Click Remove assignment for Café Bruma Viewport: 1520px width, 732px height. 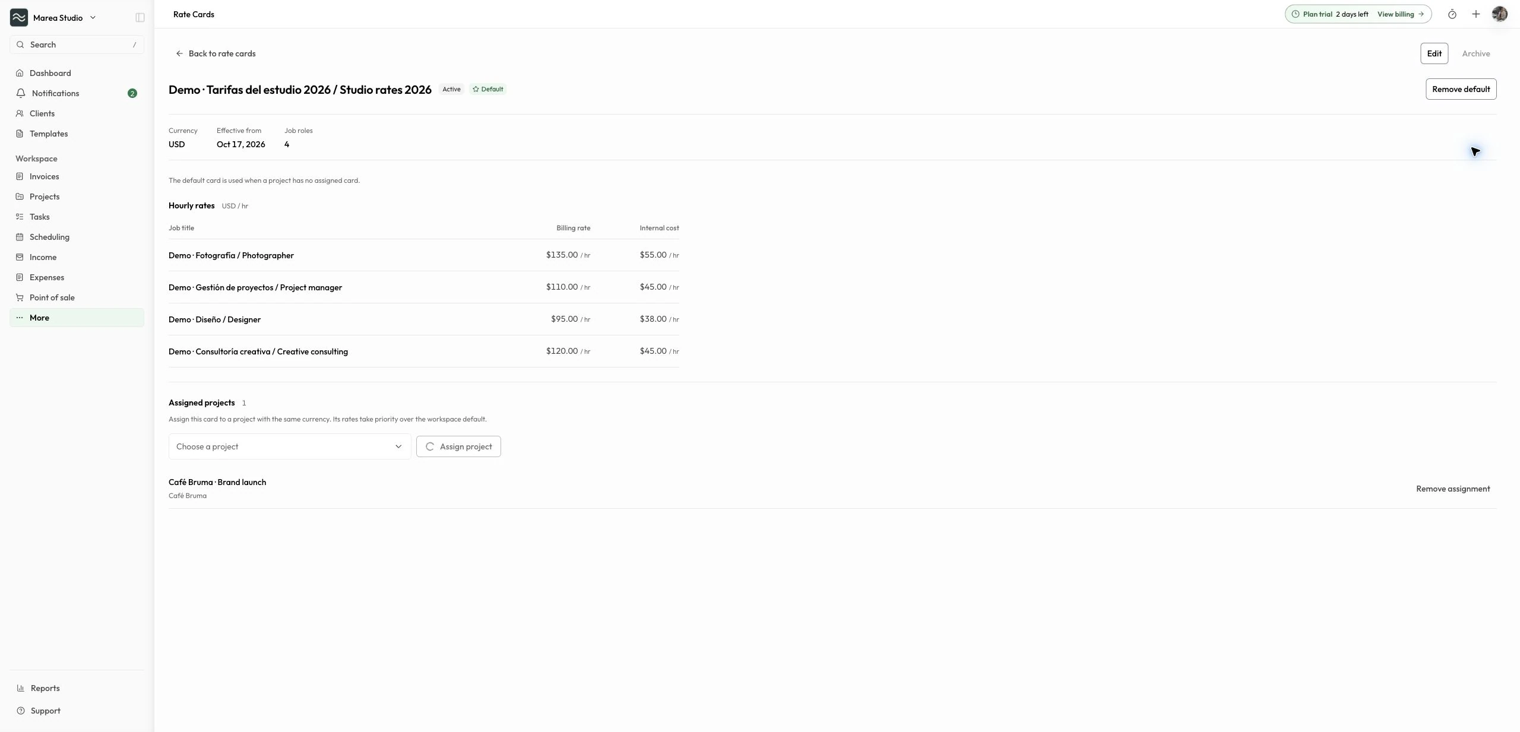1453,489
